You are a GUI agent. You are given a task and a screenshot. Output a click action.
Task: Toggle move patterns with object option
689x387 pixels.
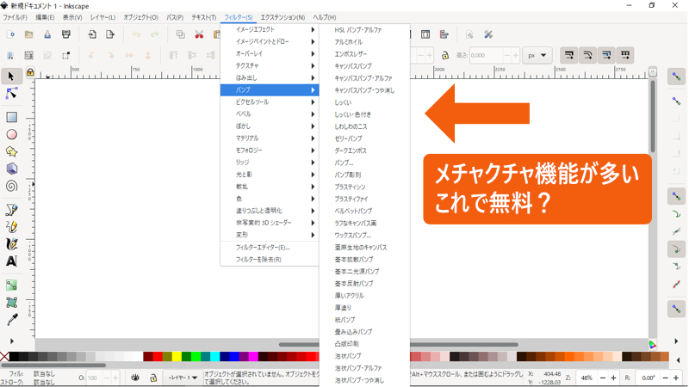coord(625,55)
